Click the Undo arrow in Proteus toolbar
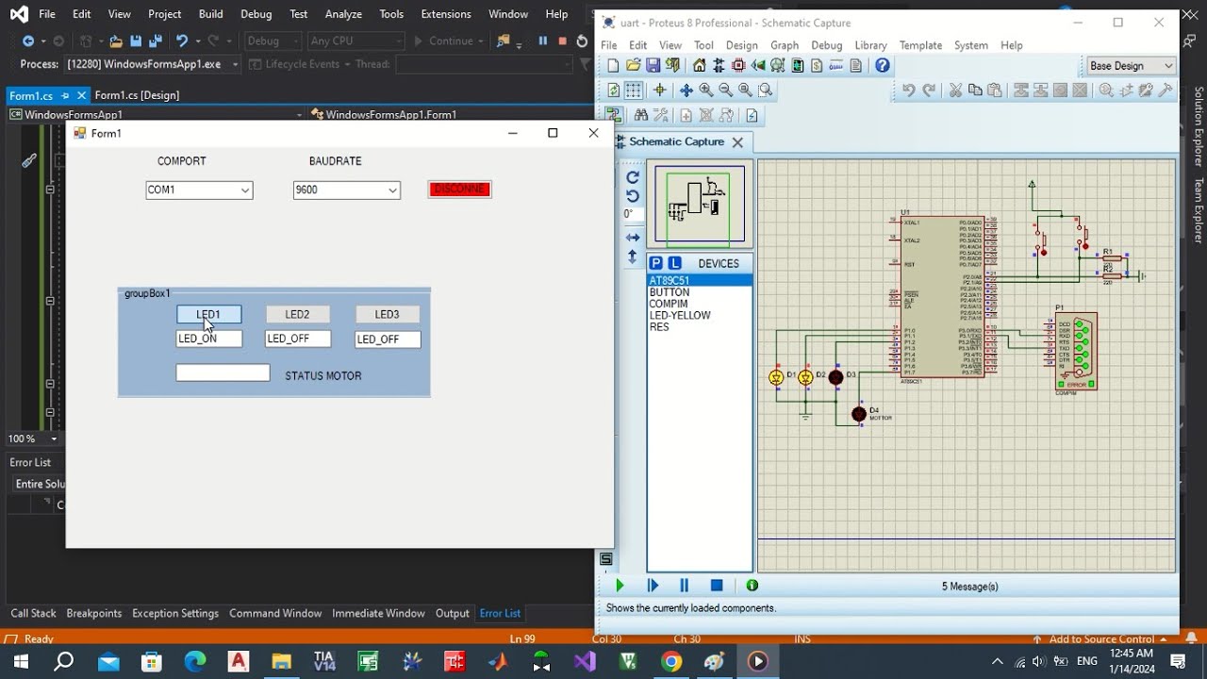The image size is (1207, 679). (x=908, y=91)
